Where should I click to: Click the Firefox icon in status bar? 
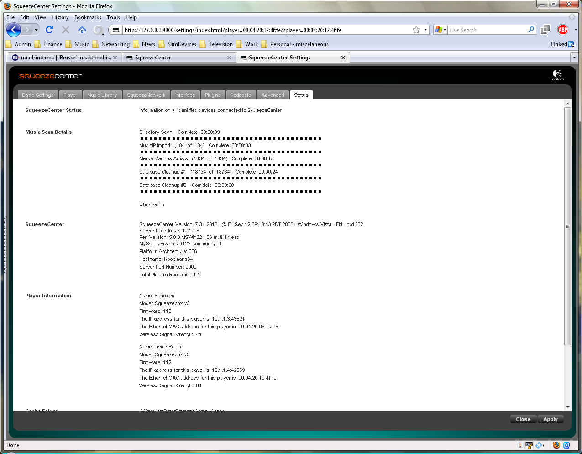[x=556, y=445]
